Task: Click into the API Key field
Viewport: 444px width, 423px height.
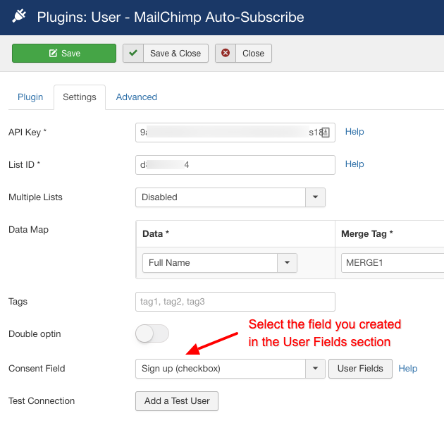Action: click(235, 133)
